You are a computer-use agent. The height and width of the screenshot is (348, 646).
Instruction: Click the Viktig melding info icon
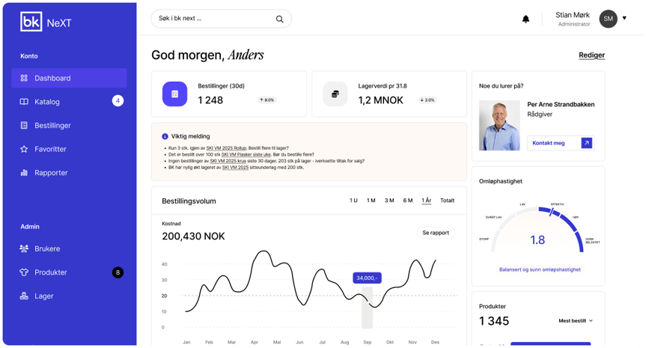pyautogui.click(x=165, y=136)
